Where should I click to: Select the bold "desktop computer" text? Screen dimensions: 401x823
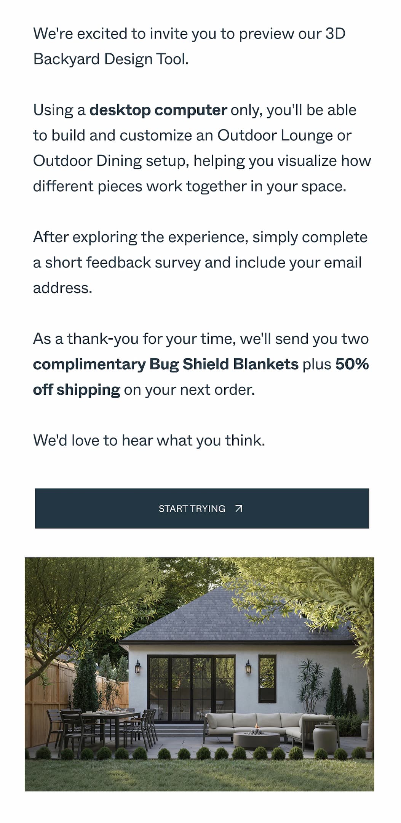158,110
